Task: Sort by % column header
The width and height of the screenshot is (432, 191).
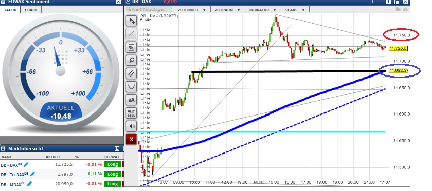Action: (x=77, y=157)
